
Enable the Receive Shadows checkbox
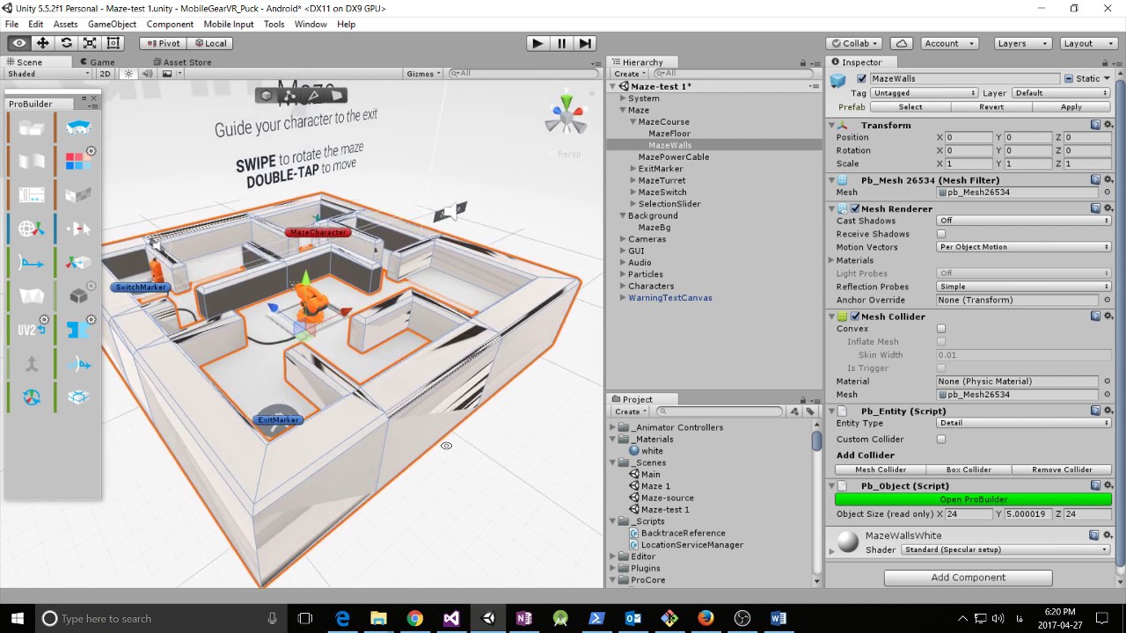pyautogui.click(x=941, y=234)
